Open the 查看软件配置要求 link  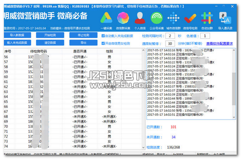pos(219,43)
